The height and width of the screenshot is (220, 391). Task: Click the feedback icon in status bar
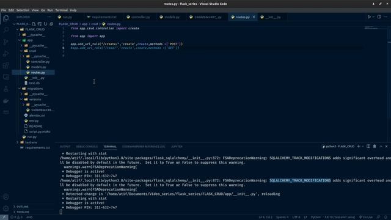pos(378,218)
